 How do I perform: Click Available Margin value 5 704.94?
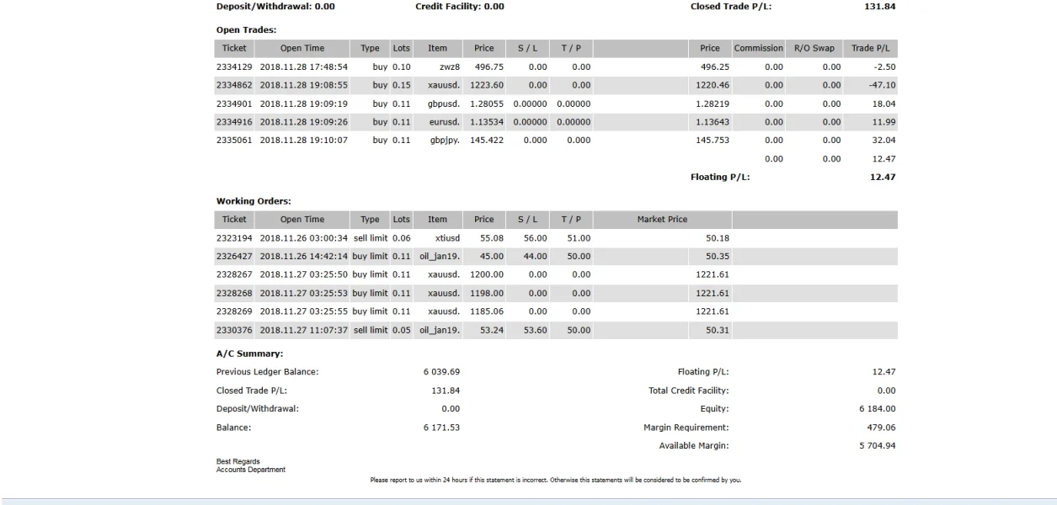point(877,446)
